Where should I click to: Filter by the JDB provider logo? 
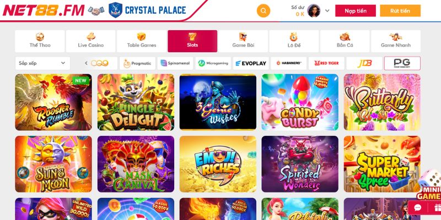364,63
